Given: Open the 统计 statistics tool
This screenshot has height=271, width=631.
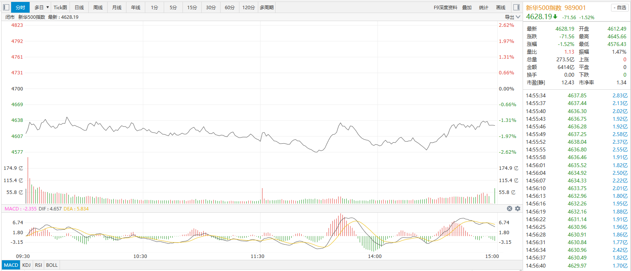Looking at the screenshot, I should point(484,7).
